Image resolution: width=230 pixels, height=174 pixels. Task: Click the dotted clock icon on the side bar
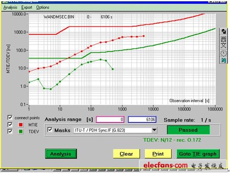[224, 53]
